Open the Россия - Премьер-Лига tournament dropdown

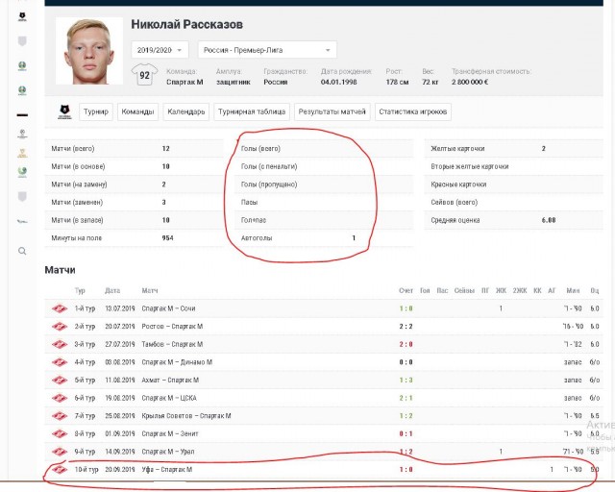coord(267,50)
